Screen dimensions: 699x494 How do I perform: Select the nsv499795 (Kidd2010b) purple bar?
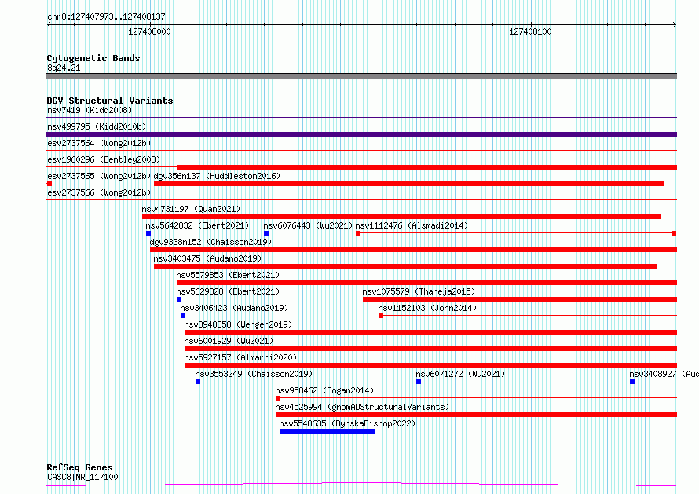point(361,134)
